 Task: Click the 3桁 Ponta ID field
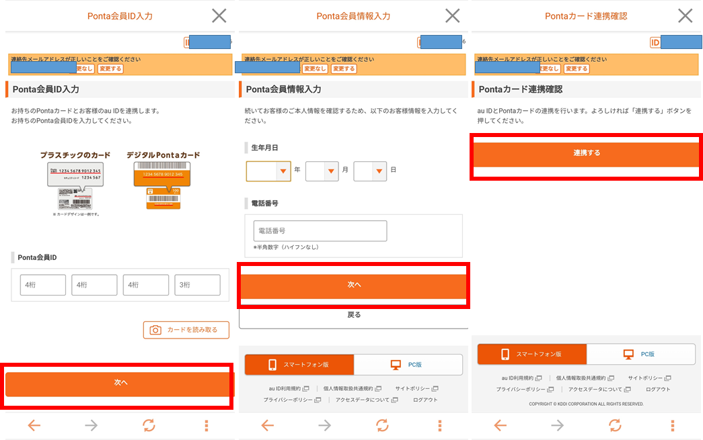click(x=197, y=285)
